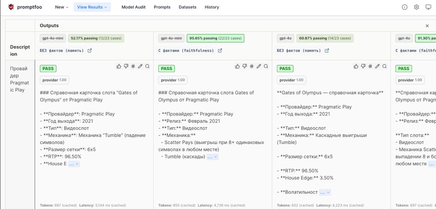
Task: Go to Model Audit page
Action: tap(134, 7)
